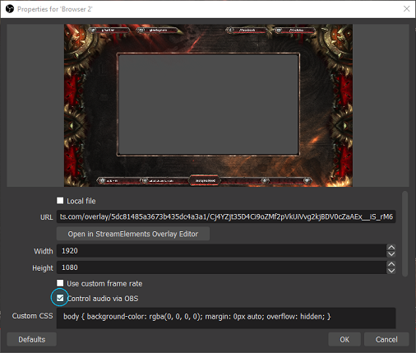Screen dimensions: 416x353
Task: Click the OBS logo icon in title bar
Action: [10, 9]
